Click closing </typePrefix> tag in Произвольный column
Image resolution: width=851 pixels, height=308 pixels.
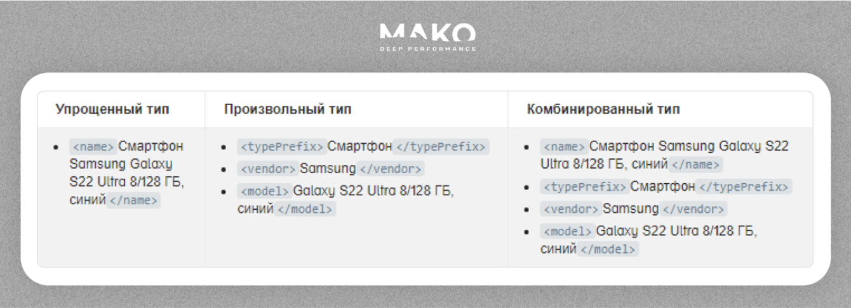[x=441, y=147]
